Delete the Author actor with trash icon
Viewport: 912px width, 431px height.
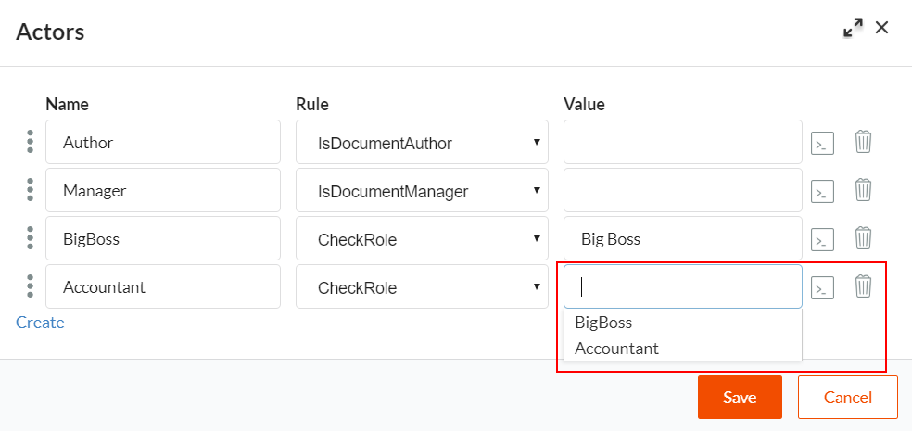coord(863,142)
